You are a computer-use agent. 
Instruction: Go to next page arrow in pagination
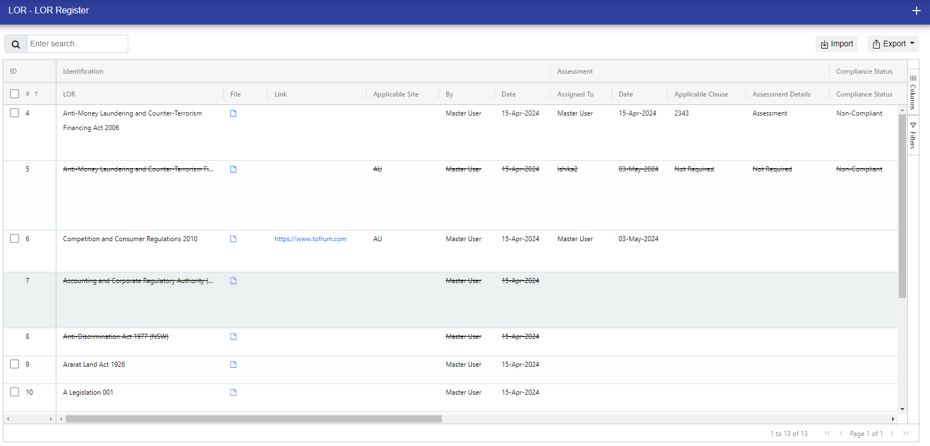coord(892,433)
